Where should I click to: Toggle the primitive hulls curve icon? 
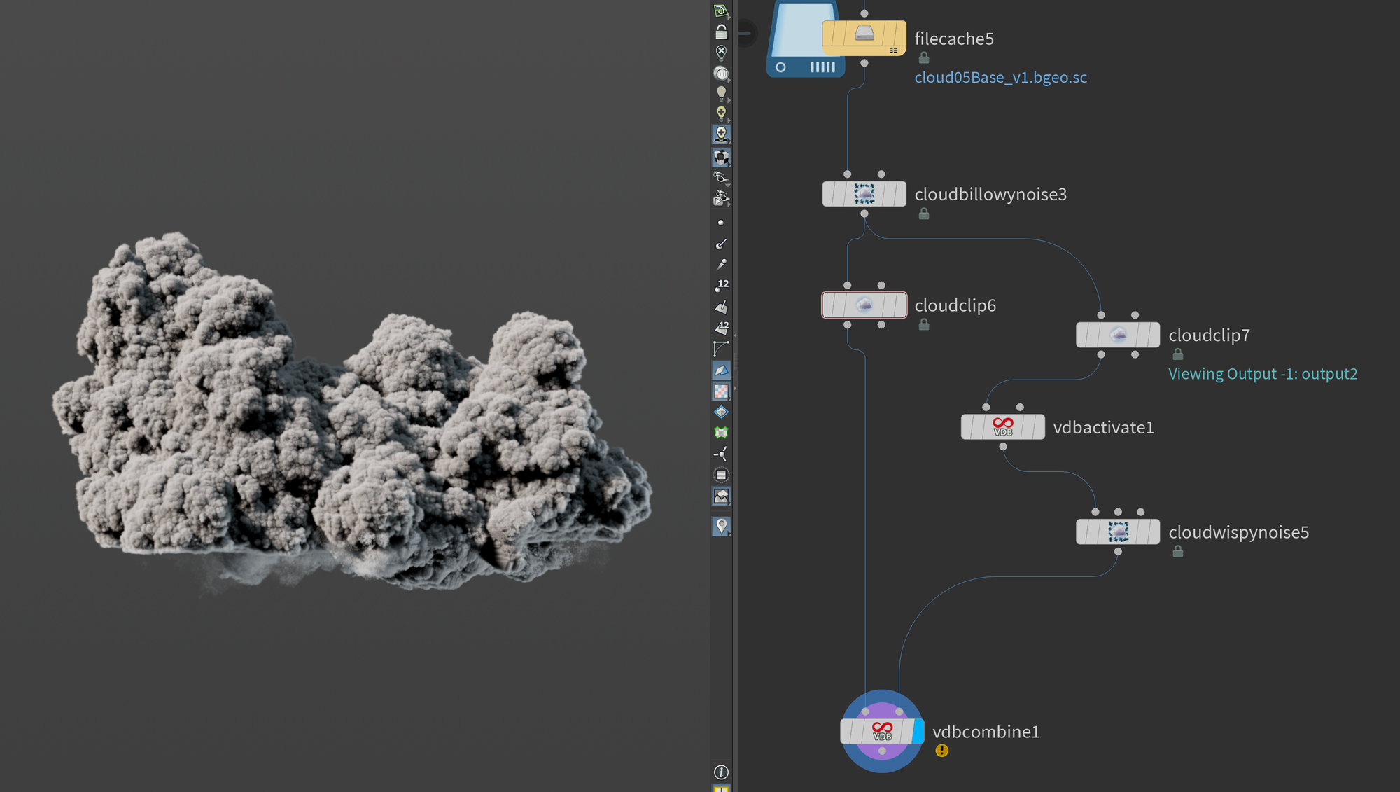(721, 349)
